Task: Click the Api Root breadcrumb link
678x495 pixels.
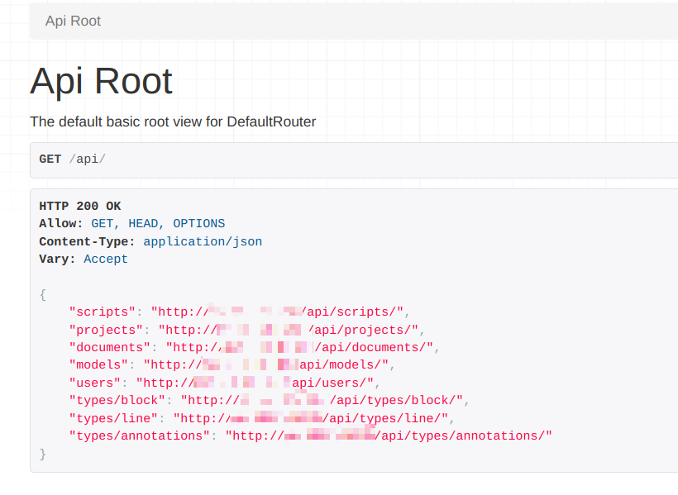Action: click(x=73, y=21)
